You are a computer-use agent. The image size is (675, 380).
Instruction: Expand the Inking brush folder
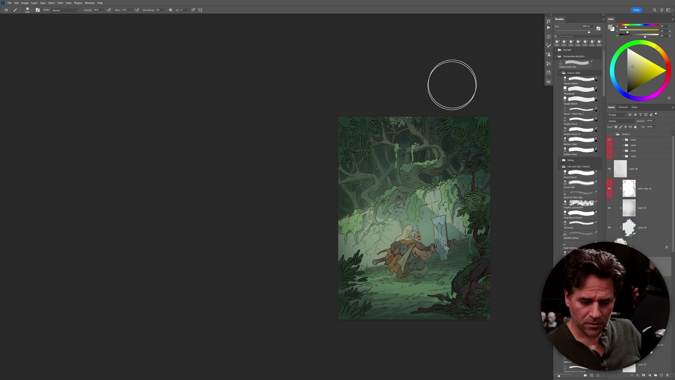click(560, 160)
